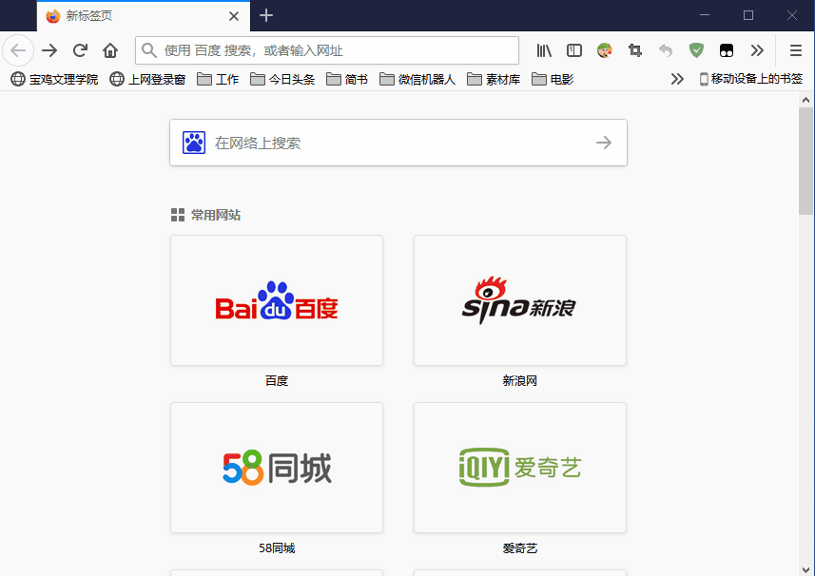Open the 简书 bookmark folder
This screenshot has width=815, height=576.
coord(347,79)
